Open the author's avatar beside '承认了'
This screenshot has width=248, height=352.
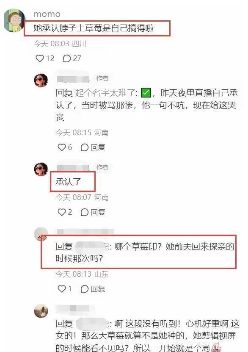[41, 169]
